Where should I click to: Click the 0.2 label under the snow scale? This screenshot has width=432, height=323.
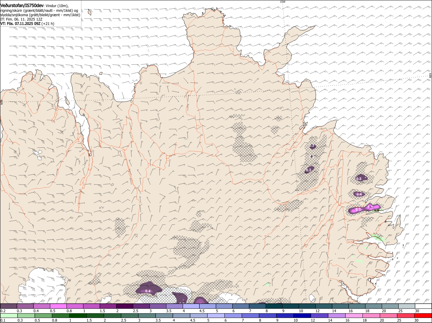[x=3, y=311]
